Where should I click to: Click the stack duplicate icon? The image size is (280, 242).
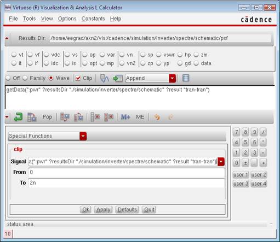click(32, 117)
